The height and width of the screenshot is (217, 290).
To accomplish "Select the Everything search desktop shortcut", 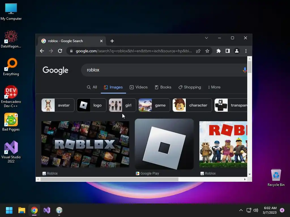I will point(11,67).
